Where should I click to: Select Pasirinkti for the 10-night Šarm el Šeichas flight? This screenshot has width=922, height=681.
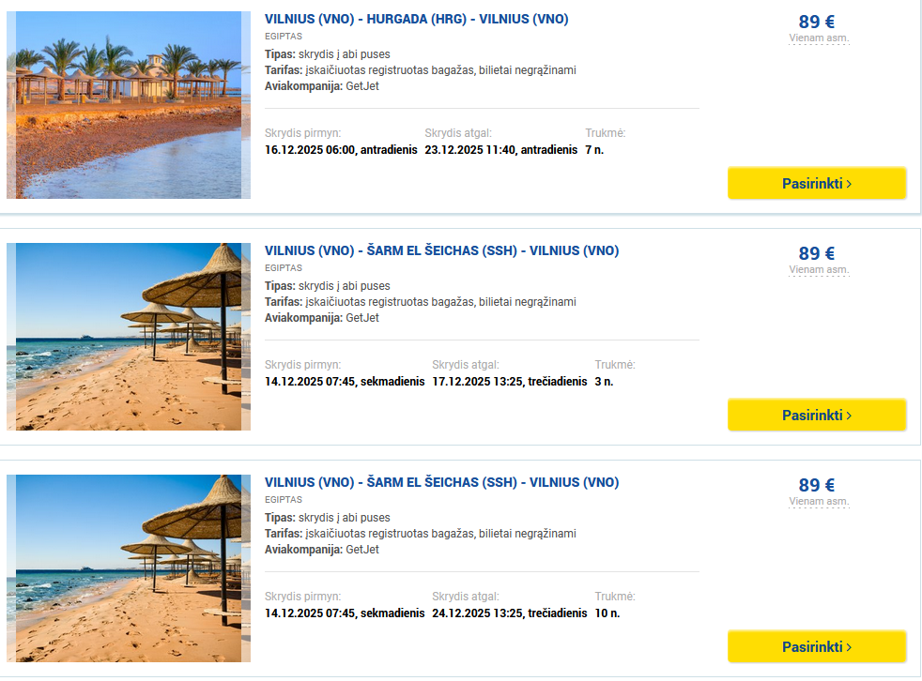[x=817, y=646]
